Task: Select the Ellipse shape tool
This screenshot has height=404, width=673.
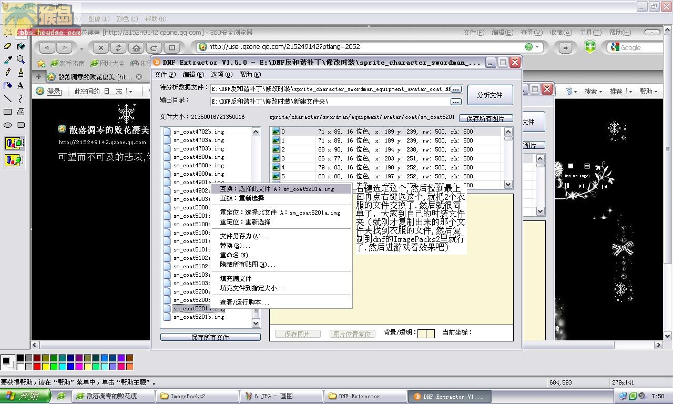Action: (8, 125)
